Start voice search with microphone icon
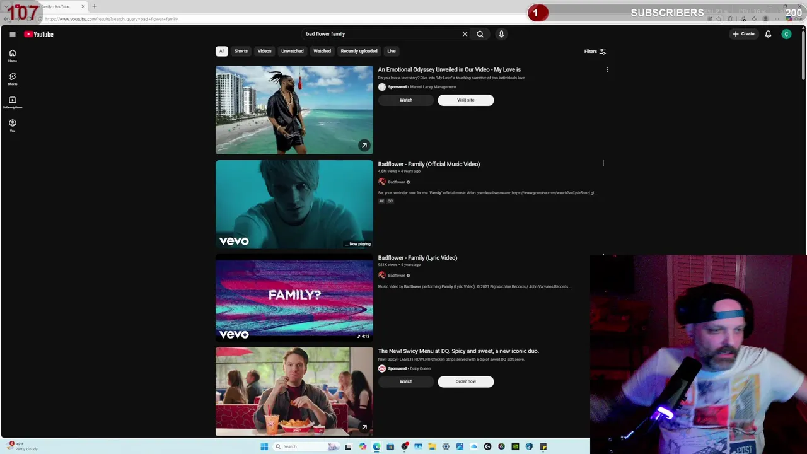 pos(501,34)
